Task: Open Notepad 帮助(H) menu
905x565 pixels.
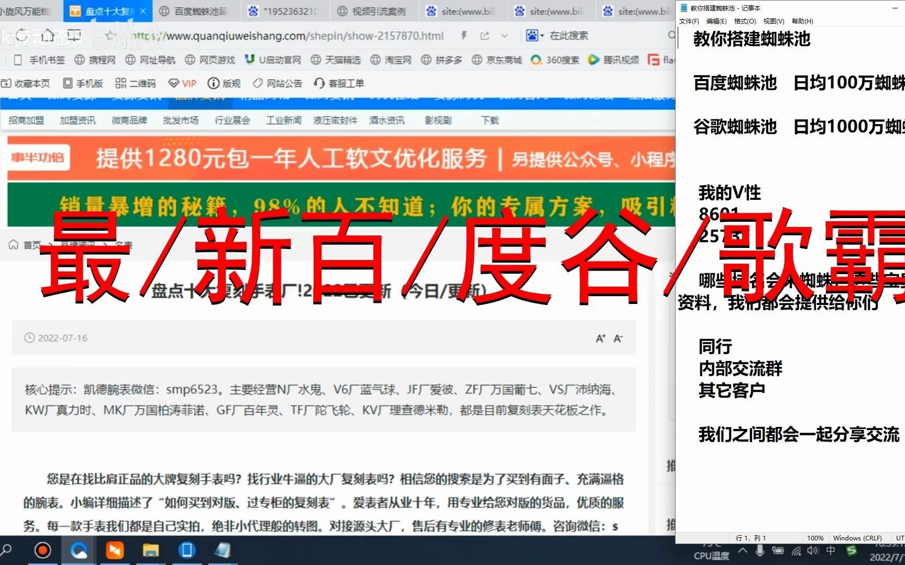Action: 802,21
